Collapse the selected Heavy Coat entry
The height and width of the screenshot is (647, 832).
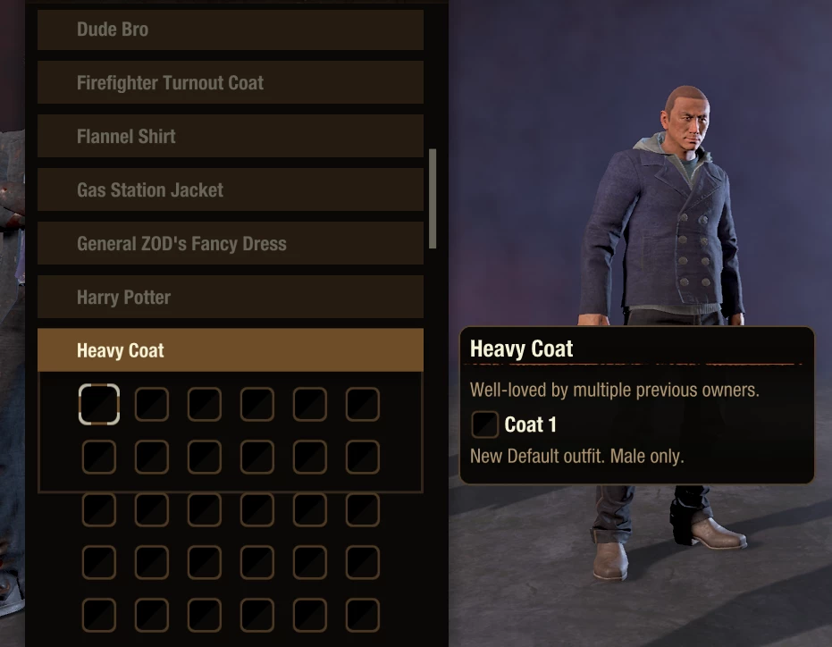[x=231, y=350]
